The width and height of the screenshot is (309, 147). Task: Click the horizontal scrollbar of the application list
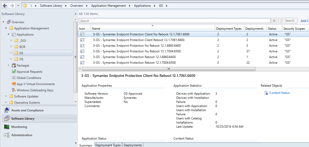169,69
